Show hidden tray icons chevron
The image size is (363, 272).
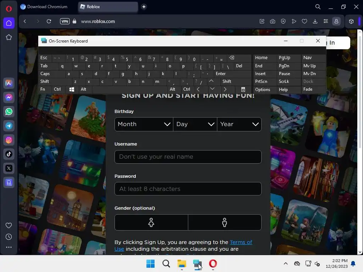[x=286, y=263]
